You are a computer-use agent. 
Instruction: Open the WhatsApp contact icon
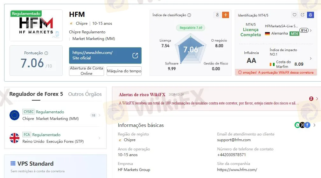(x=297, y=125)
